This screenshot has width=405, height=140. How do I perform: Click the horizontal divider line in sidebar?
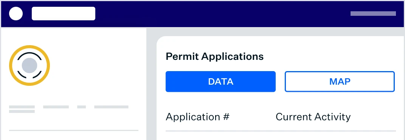[74, 131]
